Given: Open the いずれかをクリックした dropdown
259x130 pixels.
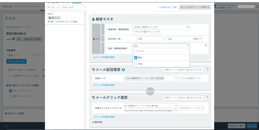Looking at the screenshot, I should click(191, 108).
